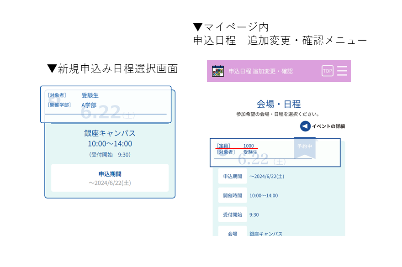Click the 申込期間 box with ～2024/6/22(土)

[x=110, y=178]
